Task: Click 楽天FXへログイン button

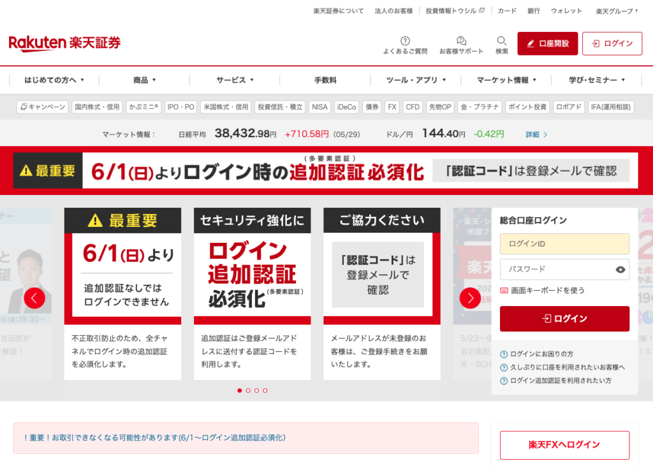Action: click(565, 445)
